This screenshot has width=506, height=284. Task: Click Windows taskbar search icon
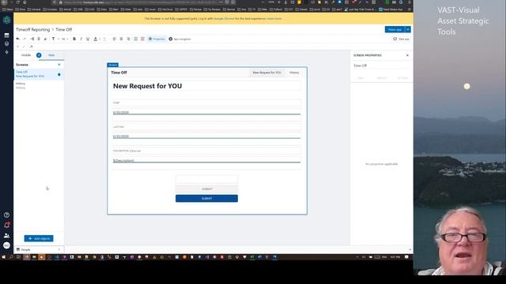click(x=11, y=257)
